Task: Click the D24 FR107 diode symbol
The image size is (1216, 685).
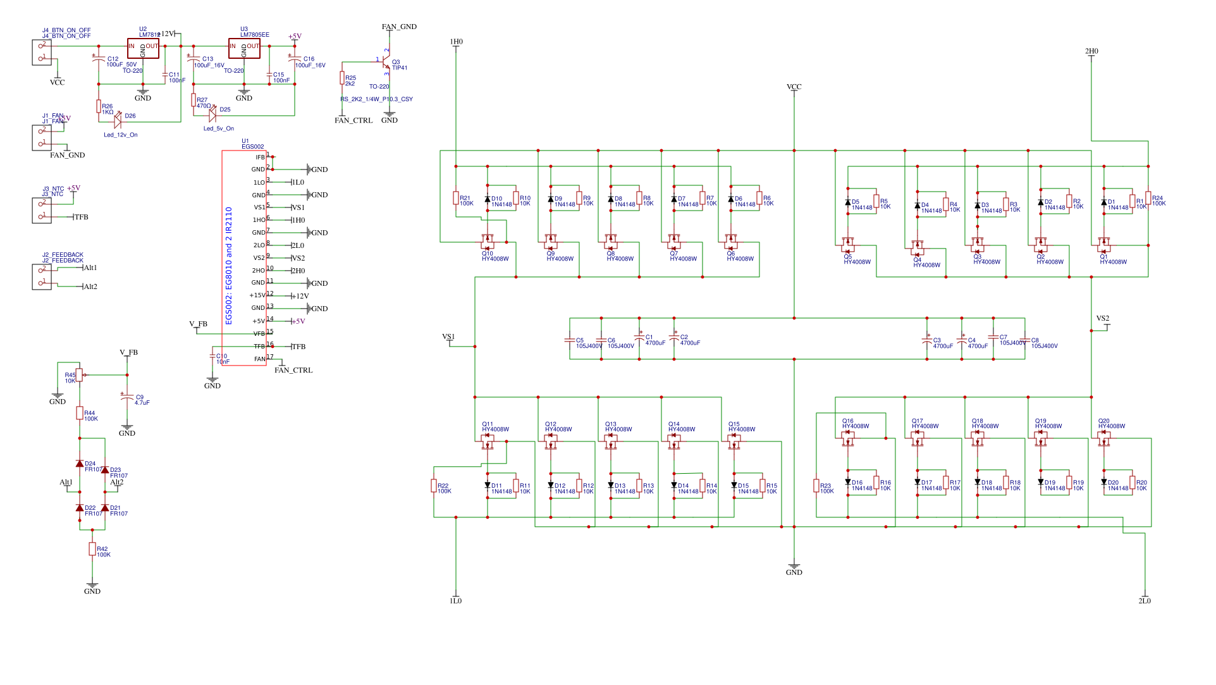Action: click(80, 464)
